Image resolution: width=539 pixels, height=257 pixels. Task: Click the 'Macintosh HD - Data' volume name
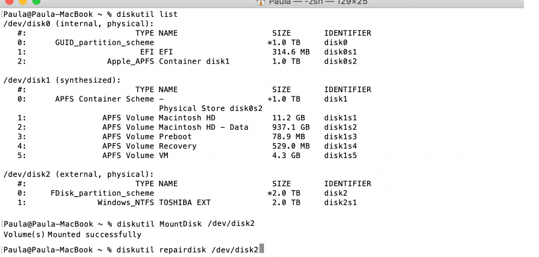coord(203,127)
